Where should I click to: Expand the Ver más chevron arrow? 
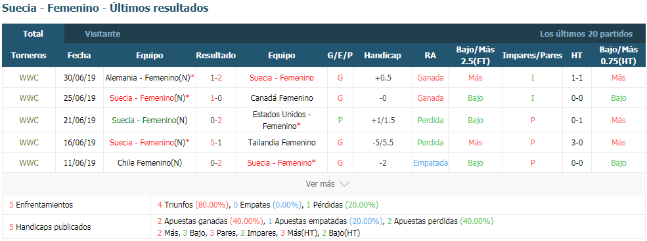point(344,184)
